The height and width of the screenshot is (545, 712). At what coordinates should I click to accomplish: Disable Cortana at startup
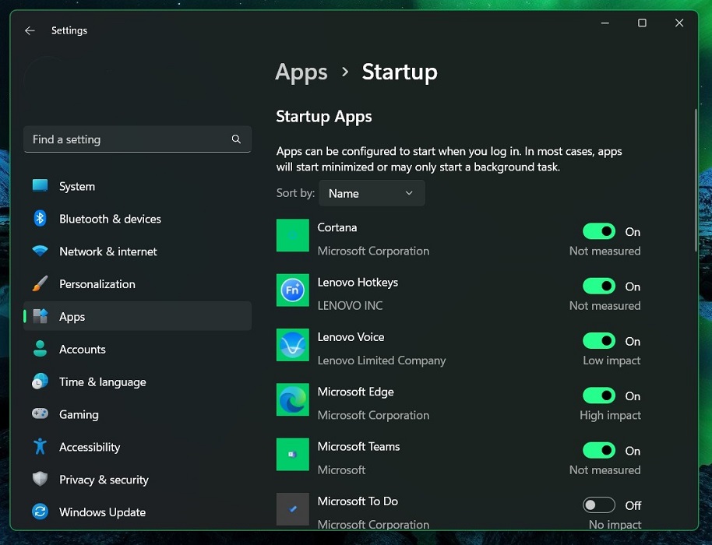coord(599,230)
